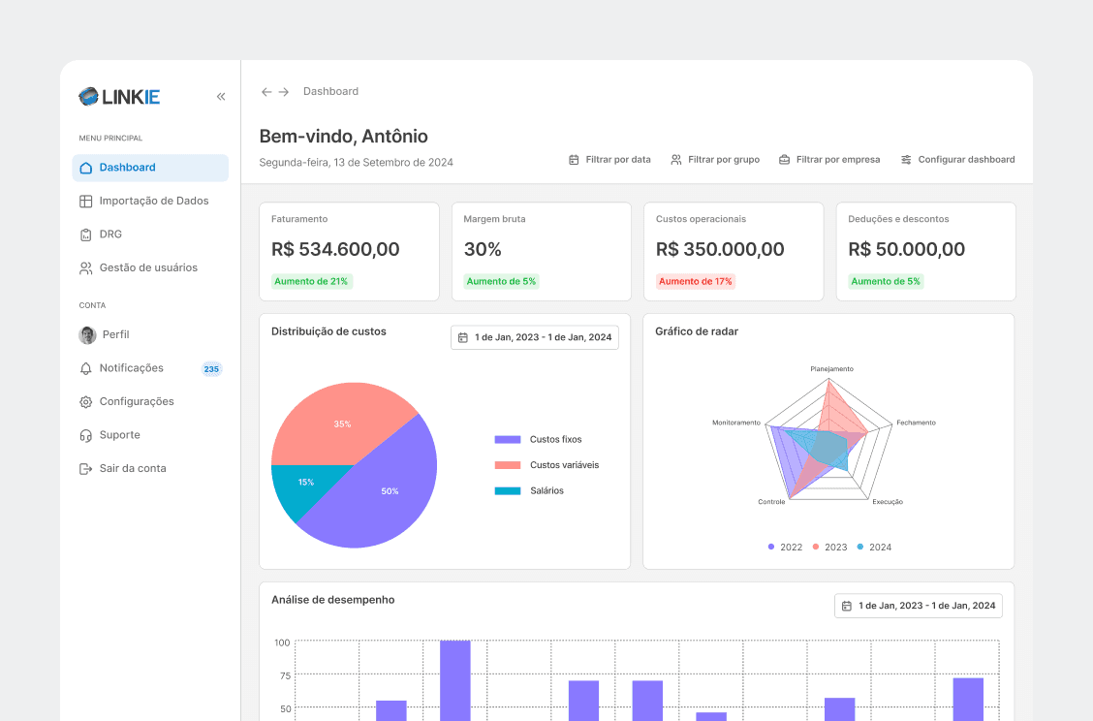The height and width of the screenshot is (721, 1093).
Task: Click the Dashboard breadcrumb text
Action: click(330, 91)
